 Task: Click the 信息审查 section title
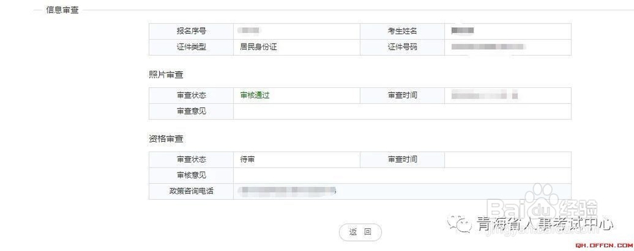62,10
